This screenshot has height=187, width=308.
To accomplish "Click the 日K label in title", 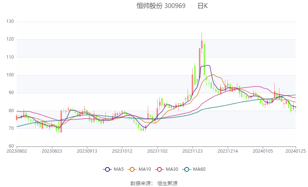I will [203, 6].
